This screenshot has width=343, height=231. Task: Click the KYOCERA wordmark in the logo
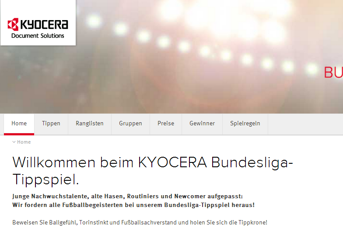coord(44,24)
